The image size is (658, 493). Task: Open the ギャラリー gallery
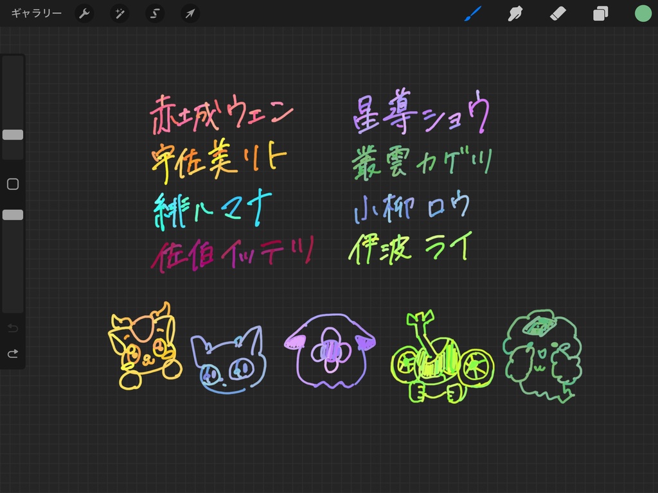pyautogui.click(x=37, y=13)
